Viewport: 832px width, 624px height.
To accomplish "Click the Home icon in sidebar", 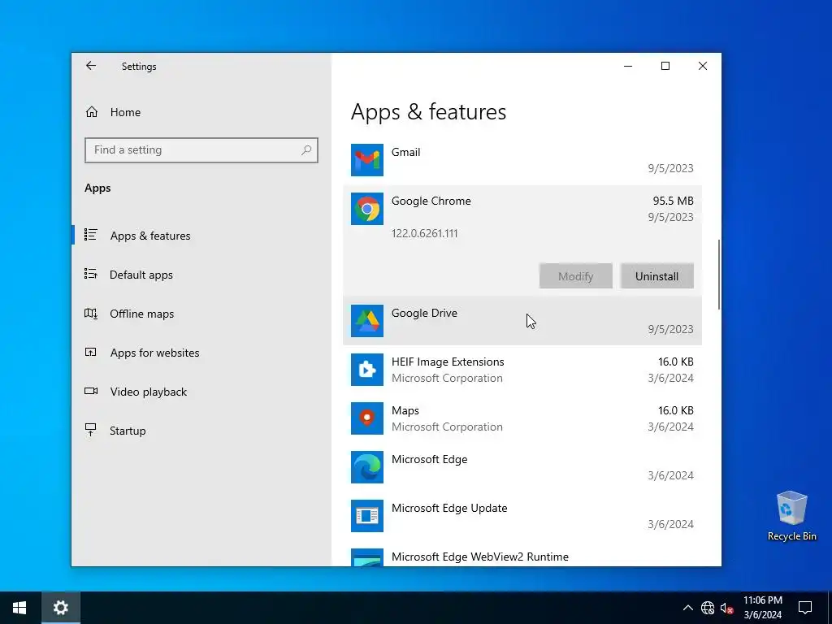I will point(92,112).
